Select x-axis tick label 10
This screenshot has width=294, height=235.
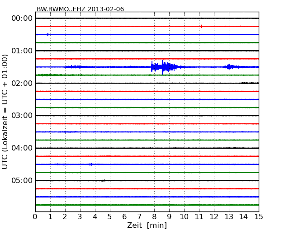point(184,217)
